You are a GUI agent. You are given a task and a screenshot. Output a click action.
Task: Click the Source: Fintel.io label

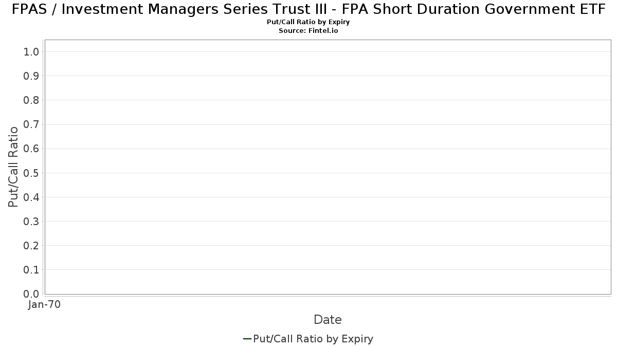[x=308, y=31]
